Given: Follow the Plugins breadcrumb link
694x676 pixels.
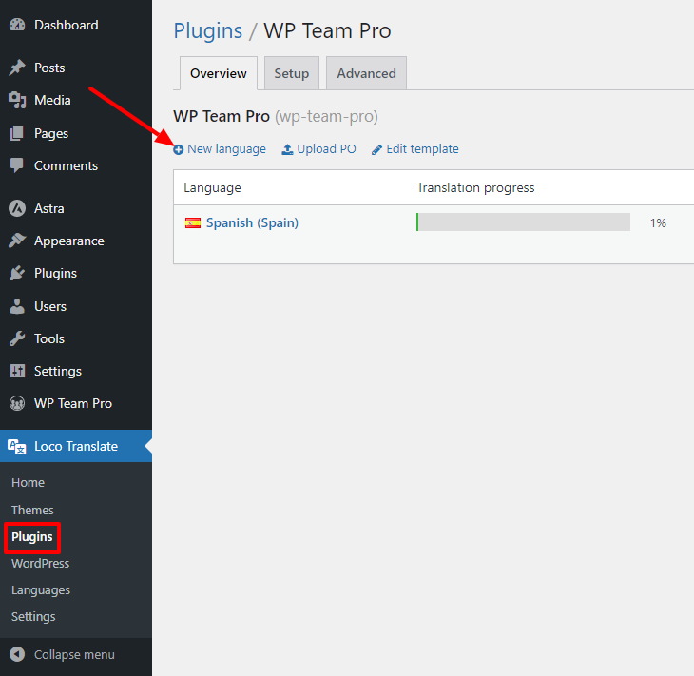Looking at the screenshot, I should [207, 31].
